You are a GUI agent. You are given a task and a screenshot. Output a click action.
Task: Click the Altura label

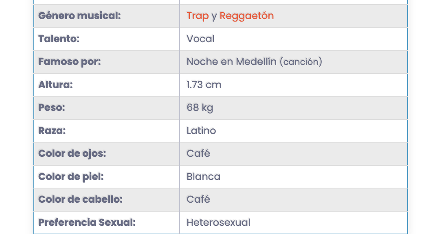point(55,85)
